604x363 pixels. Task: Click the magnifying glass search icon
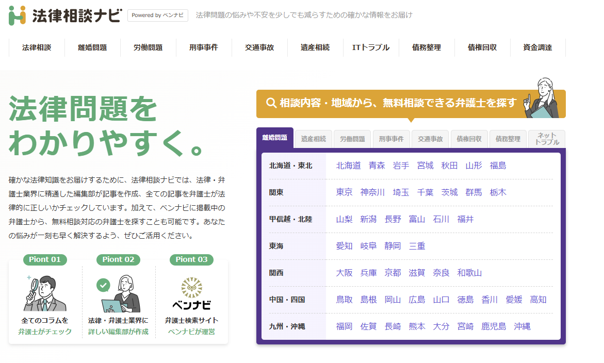coord(270,103)
